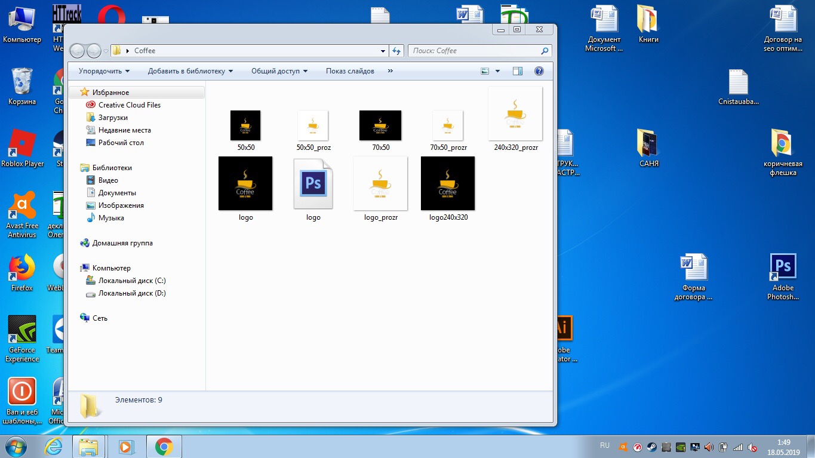The image size is (815, 458).
Task: Click the Help question mark icon
Action: pos(539,71)
